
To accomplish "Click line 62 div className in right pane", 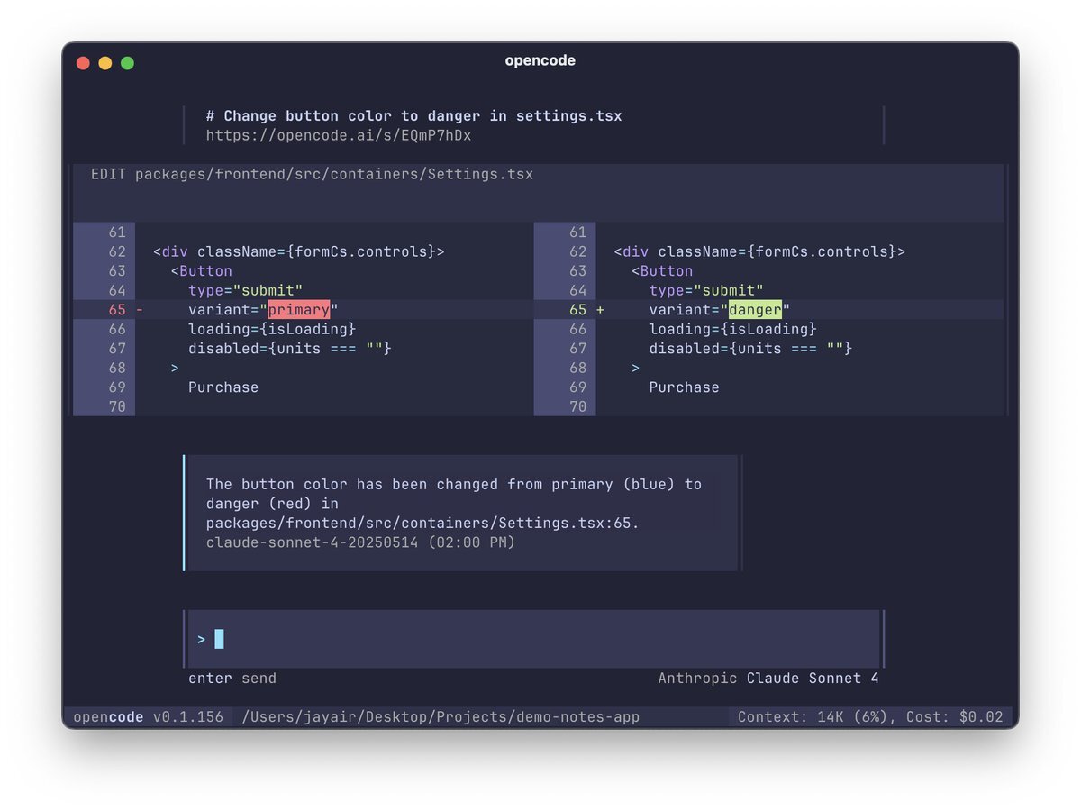I will click(x=759, y=252).
